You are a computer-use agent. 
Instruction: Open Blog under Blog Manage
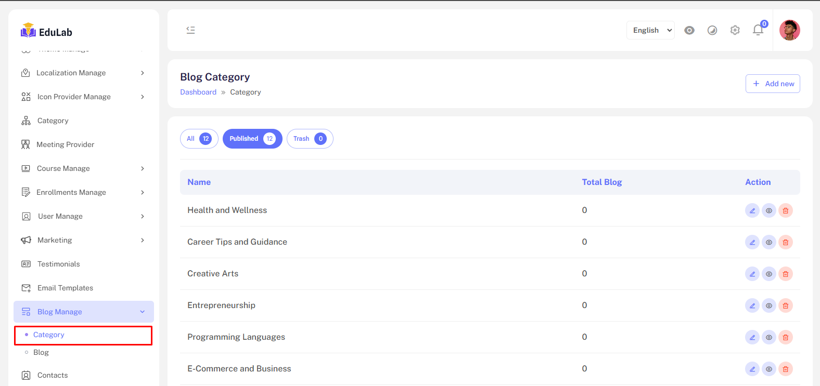(41, 352)
